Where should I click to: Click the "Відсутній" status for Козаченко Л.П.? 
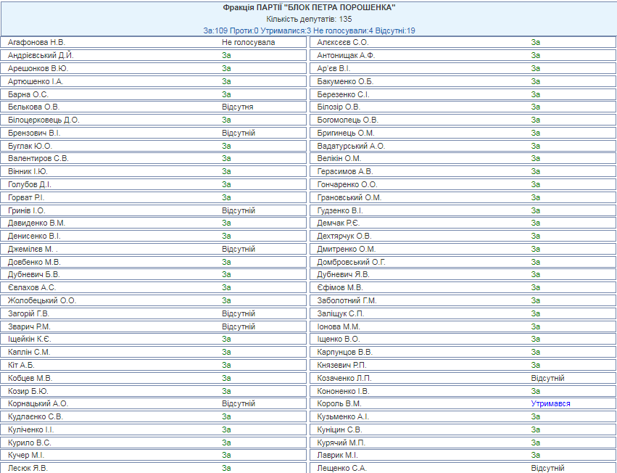click(547, 378)
